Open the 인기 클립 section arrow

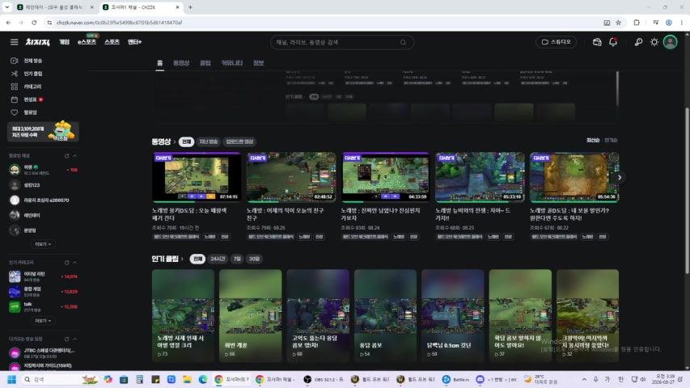point(182,259)
